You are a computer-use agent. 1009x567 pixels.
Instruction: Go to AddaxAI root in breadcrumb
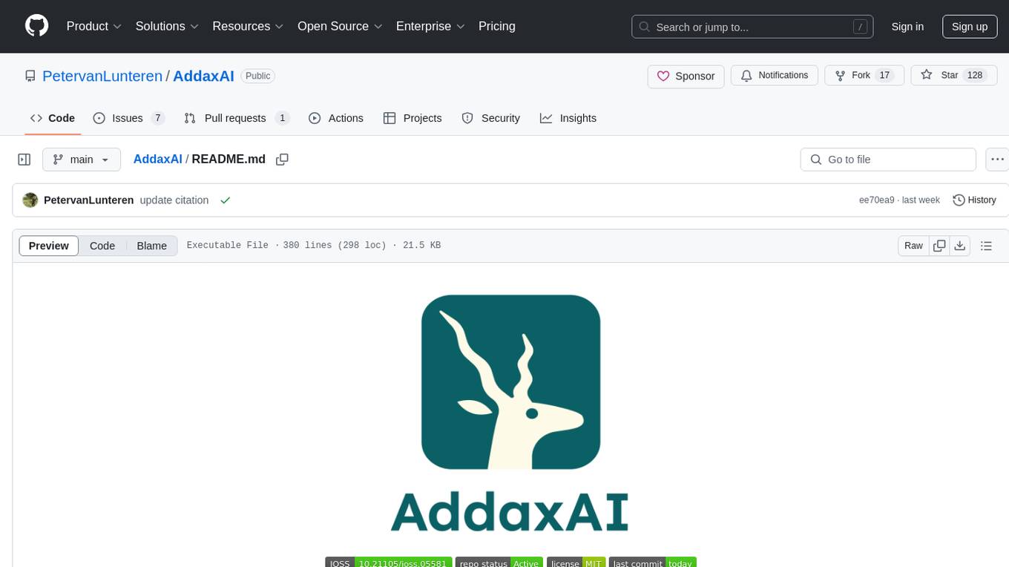pos(157,159)
